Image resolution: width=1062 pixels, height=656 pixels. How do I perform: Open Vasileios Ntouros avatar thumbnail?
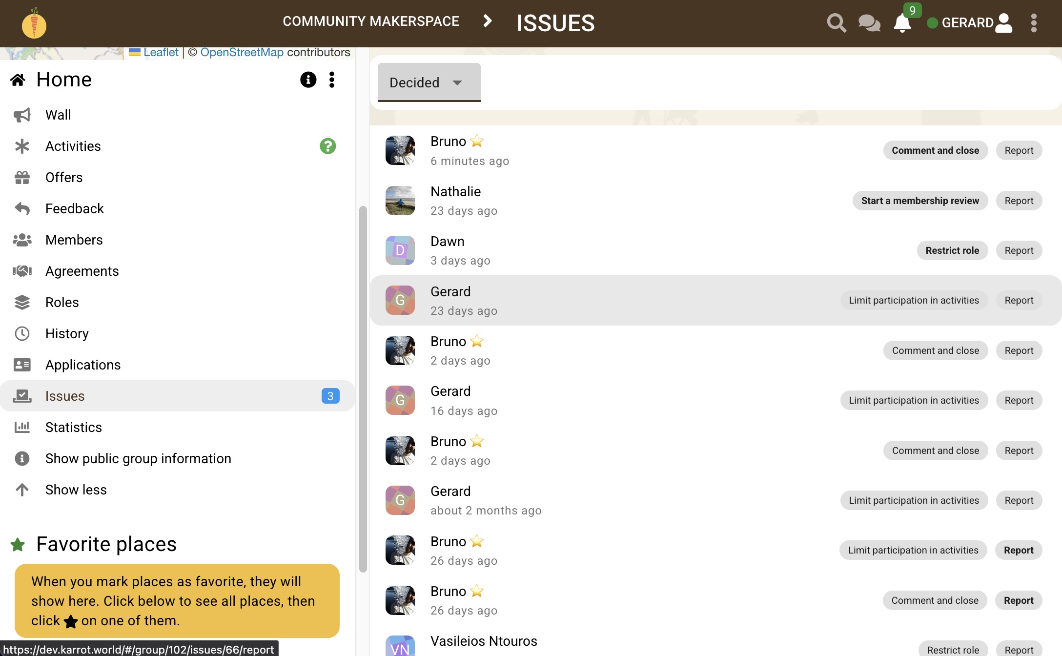400,647
